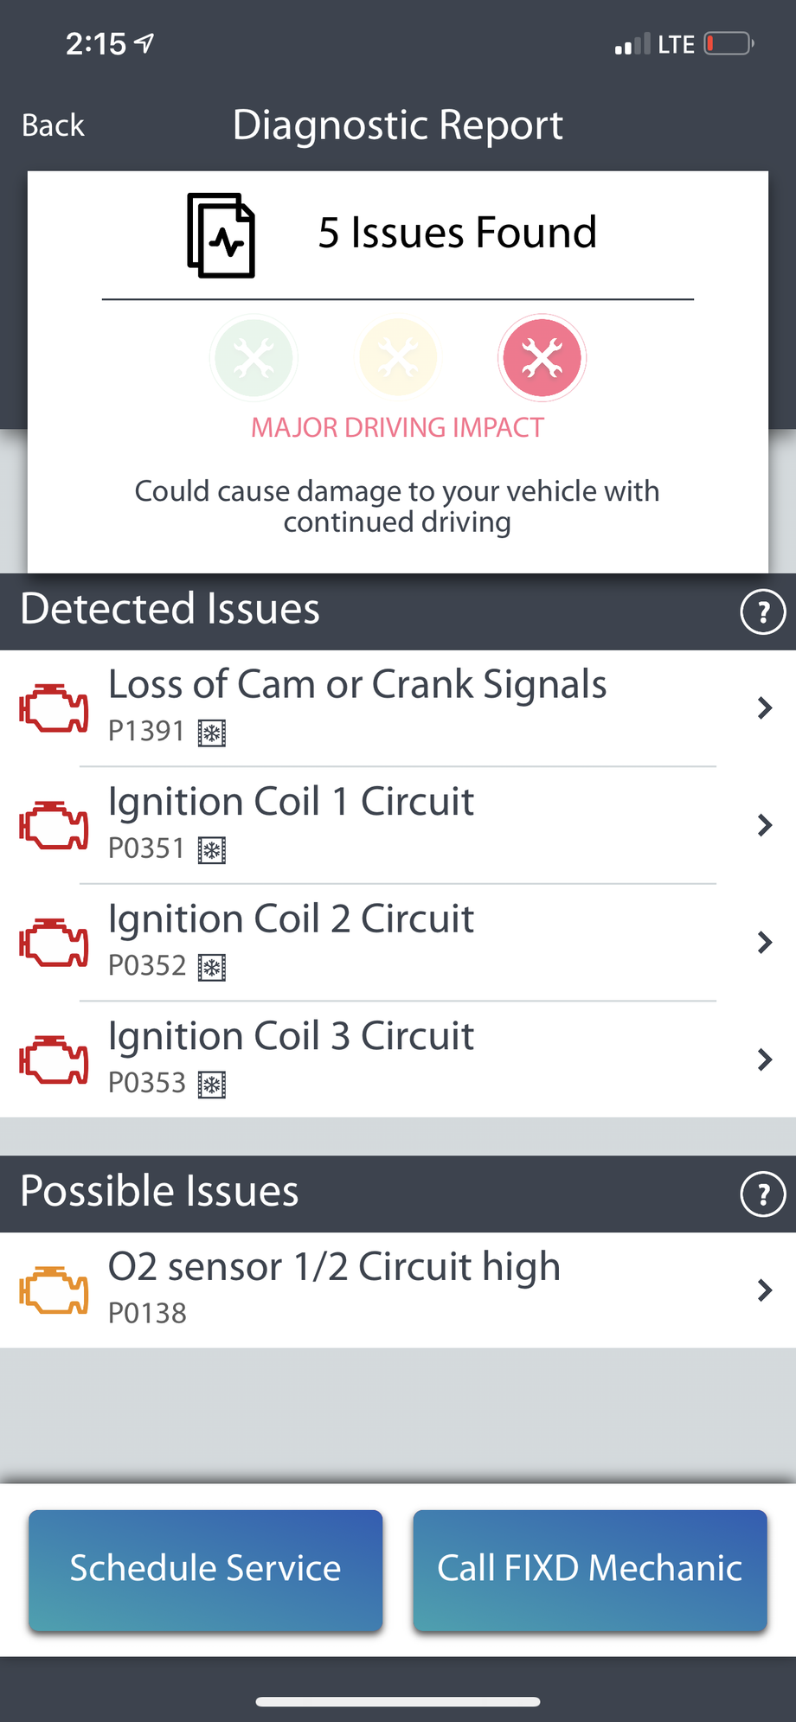Tap freeze frame icon next to P0353
This screenshot has height=1722, width=796.
[212, 1085]
